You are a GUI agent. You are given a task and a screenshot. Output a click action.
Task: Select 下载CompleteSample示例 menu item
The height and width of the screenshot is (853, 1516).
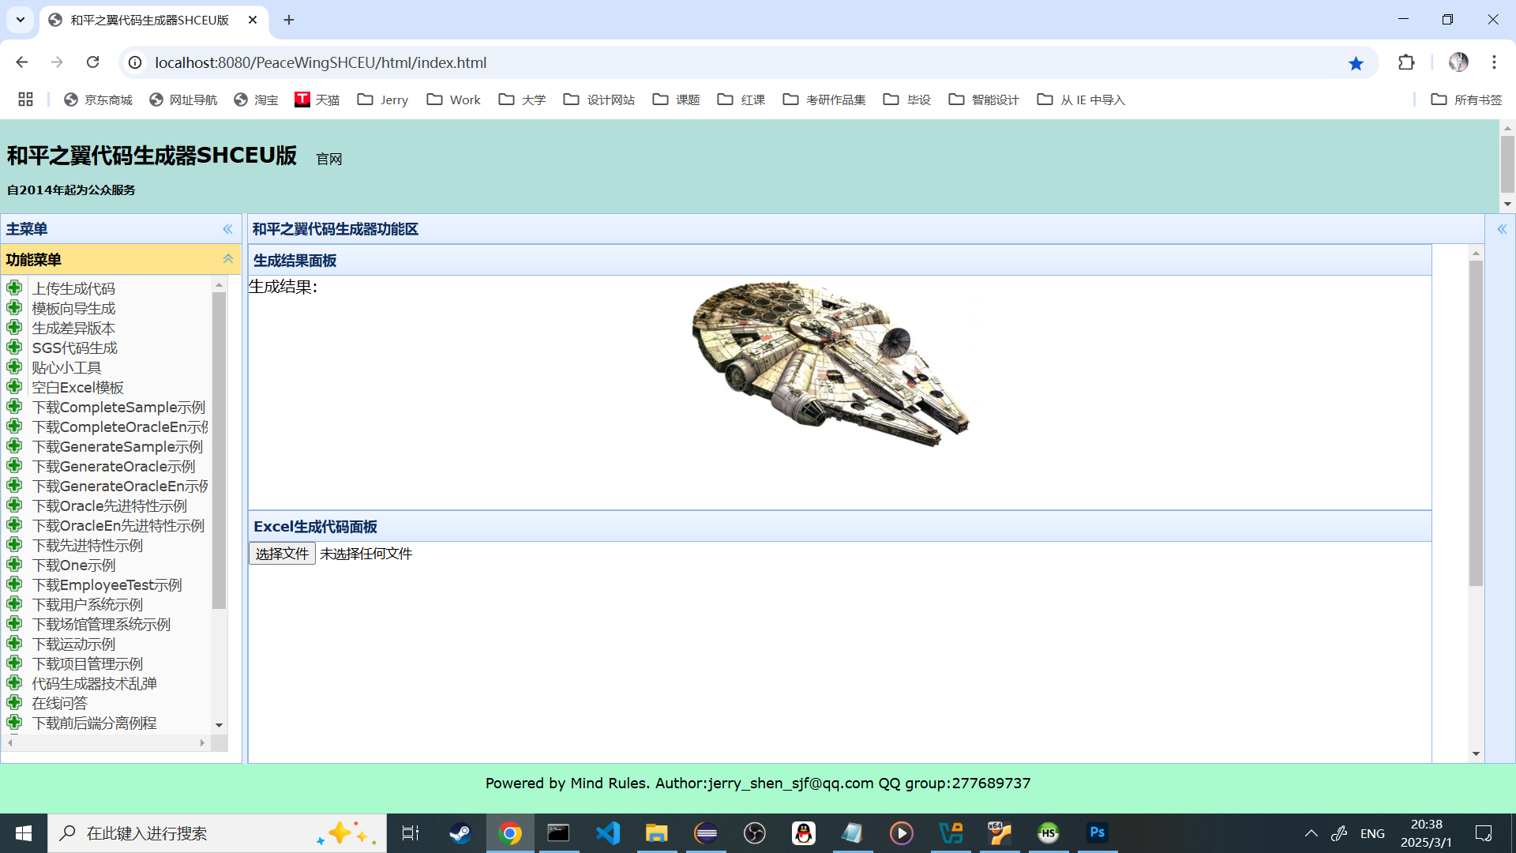tap(118, 407)
